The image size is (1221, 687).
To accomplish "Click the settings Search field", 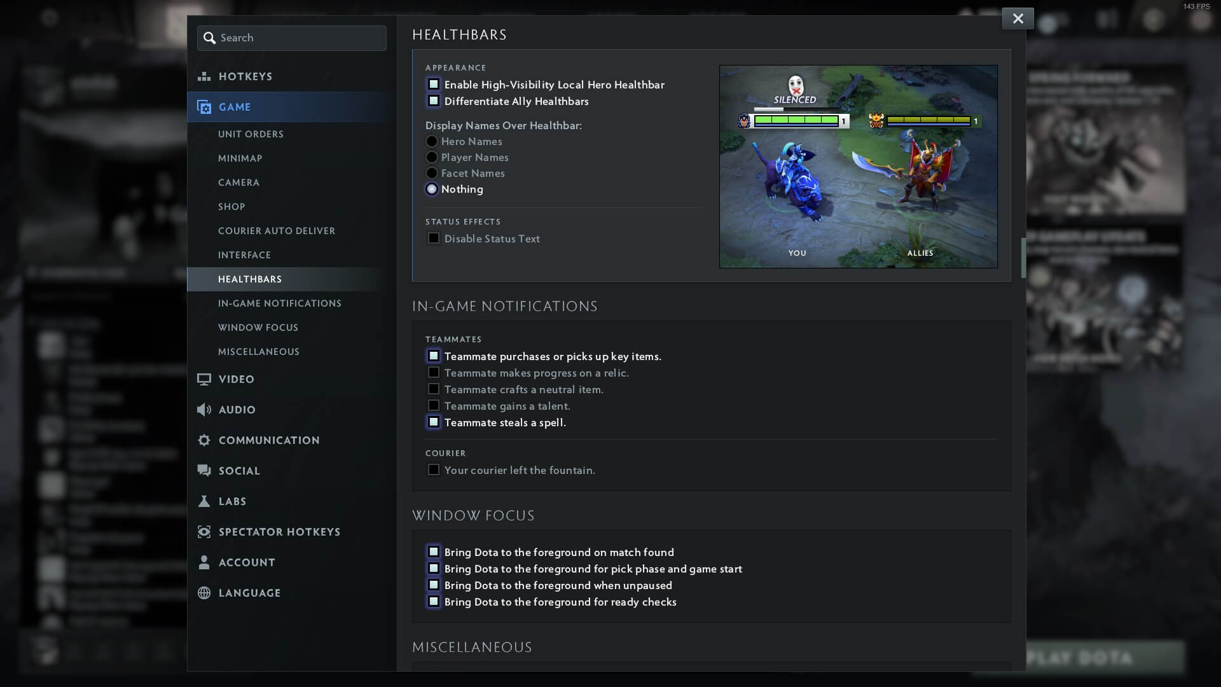I will pos(292,38).
